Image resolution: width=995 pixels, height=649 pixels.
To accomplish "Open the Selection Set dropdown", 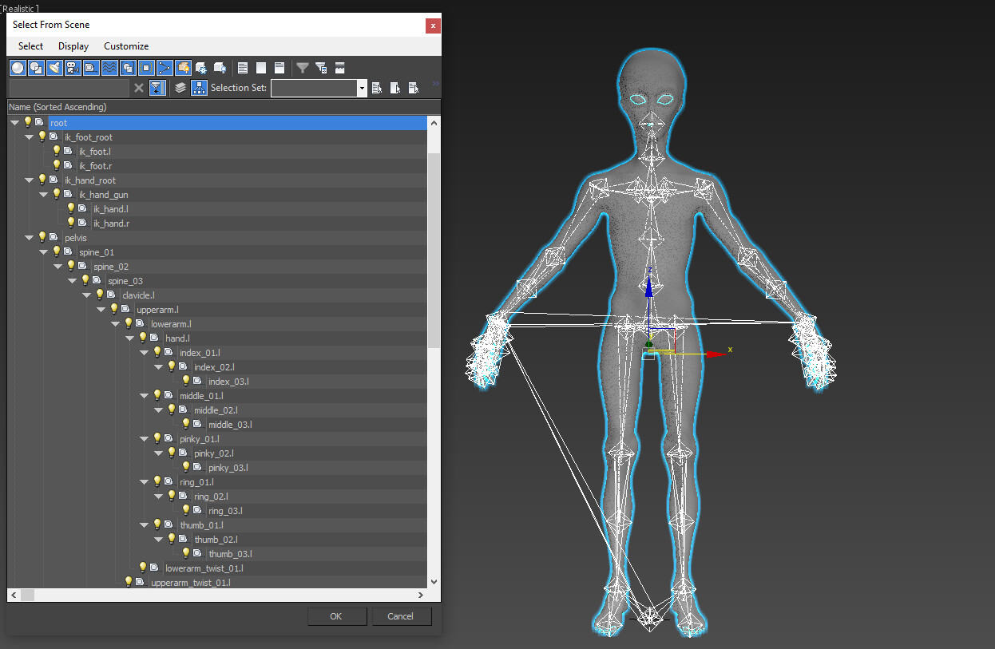I will pos(362,88).
